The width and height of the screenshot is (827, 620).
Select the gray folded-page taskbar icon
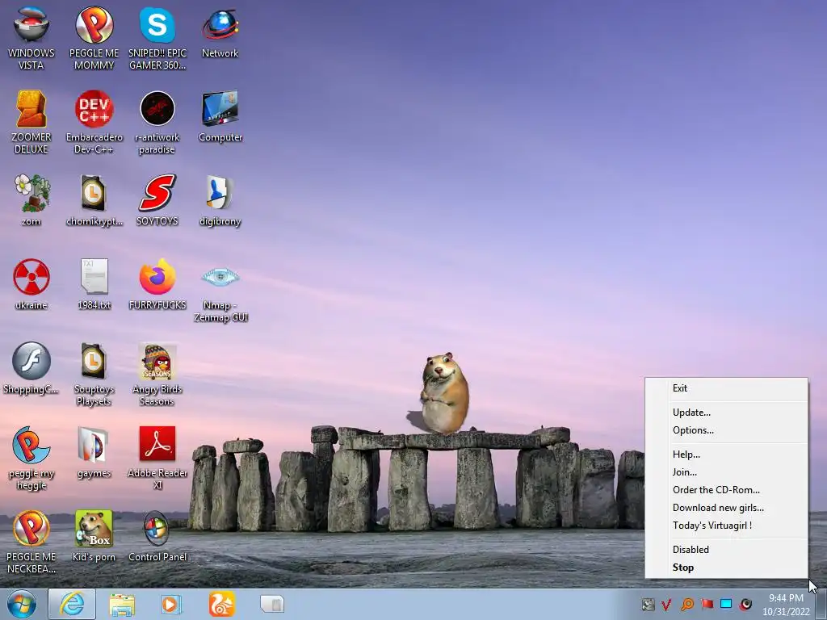pyautogui.click(x=272, y=604)
